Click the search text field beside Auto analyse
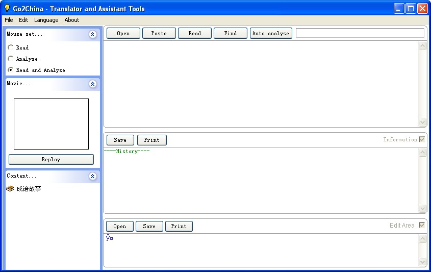The height and width of the screenshot is (272, 431). 360,33
